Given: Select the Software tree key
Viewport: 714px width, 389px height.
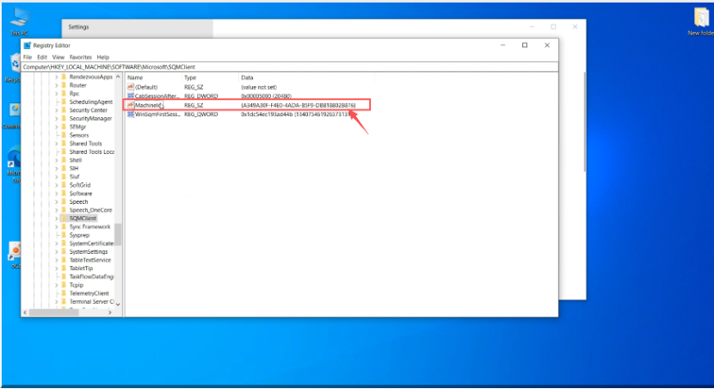Looking at the screenshot, I should [81, 194].
